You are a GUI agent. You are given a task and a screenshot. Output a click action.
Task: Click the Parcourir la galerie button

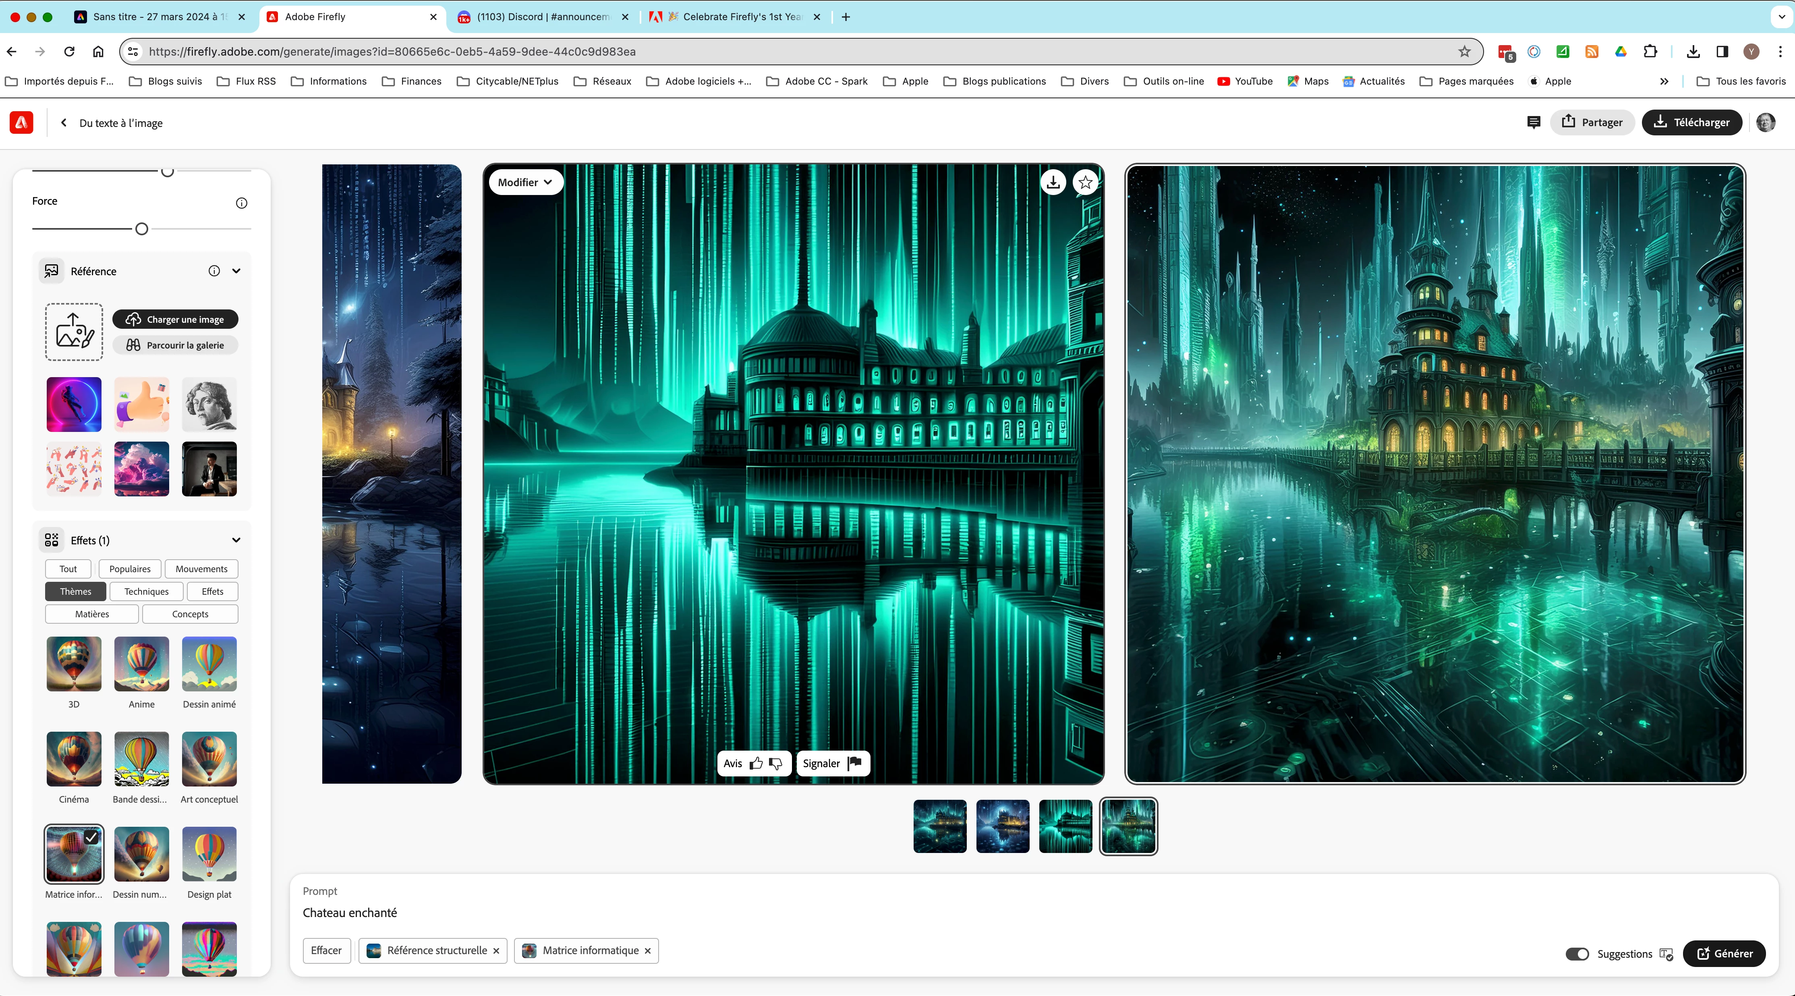(176, 345)
